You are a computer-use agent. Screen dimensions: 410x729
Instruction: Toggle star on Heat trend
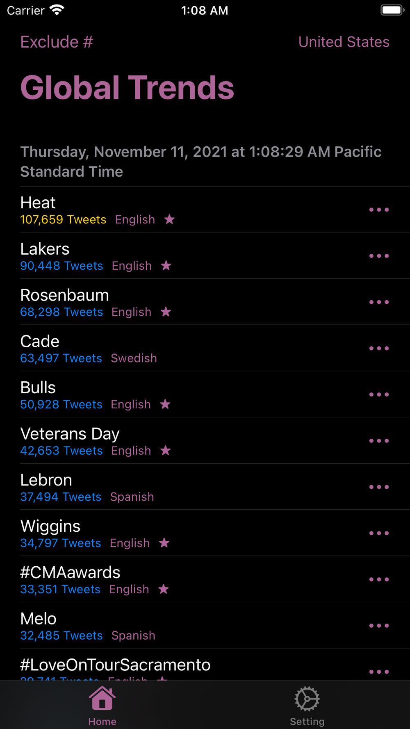[x=169, y=219]
